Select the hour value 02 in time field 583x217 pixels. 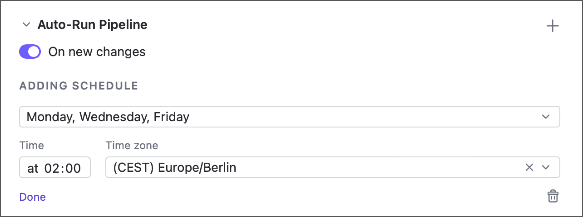(52, 169)
